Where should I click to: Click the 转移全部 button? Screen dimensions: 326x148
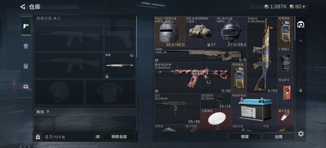[x=119, y=137]
